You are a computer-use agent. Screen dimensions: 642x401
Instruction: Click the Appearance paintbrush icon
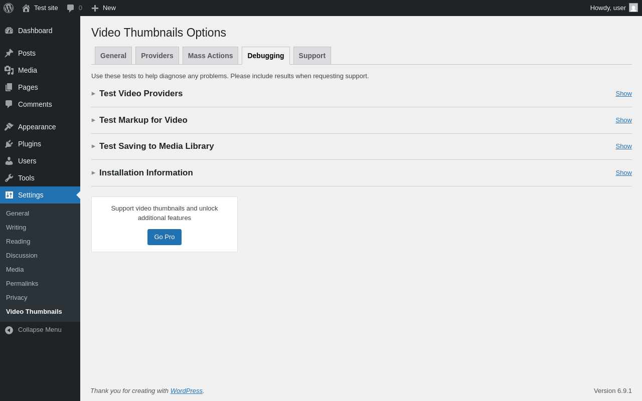point(9,127)
